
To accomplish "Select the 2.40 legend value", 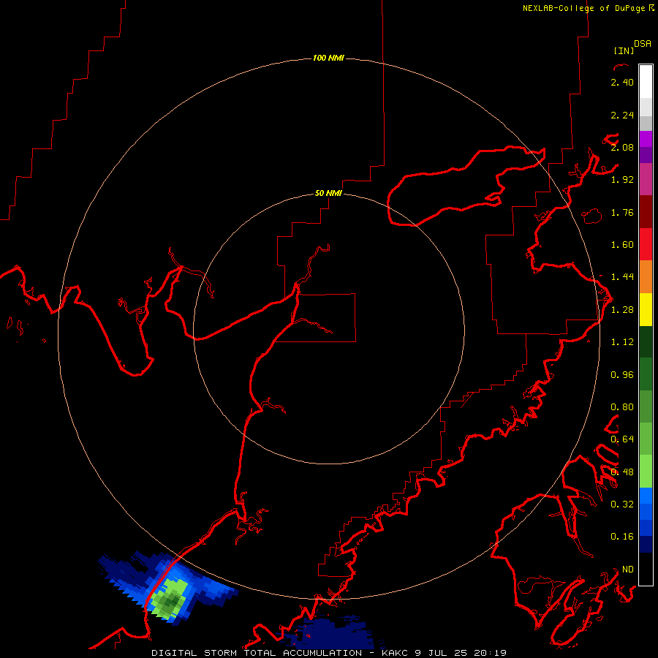I will (x=622, y=82).
